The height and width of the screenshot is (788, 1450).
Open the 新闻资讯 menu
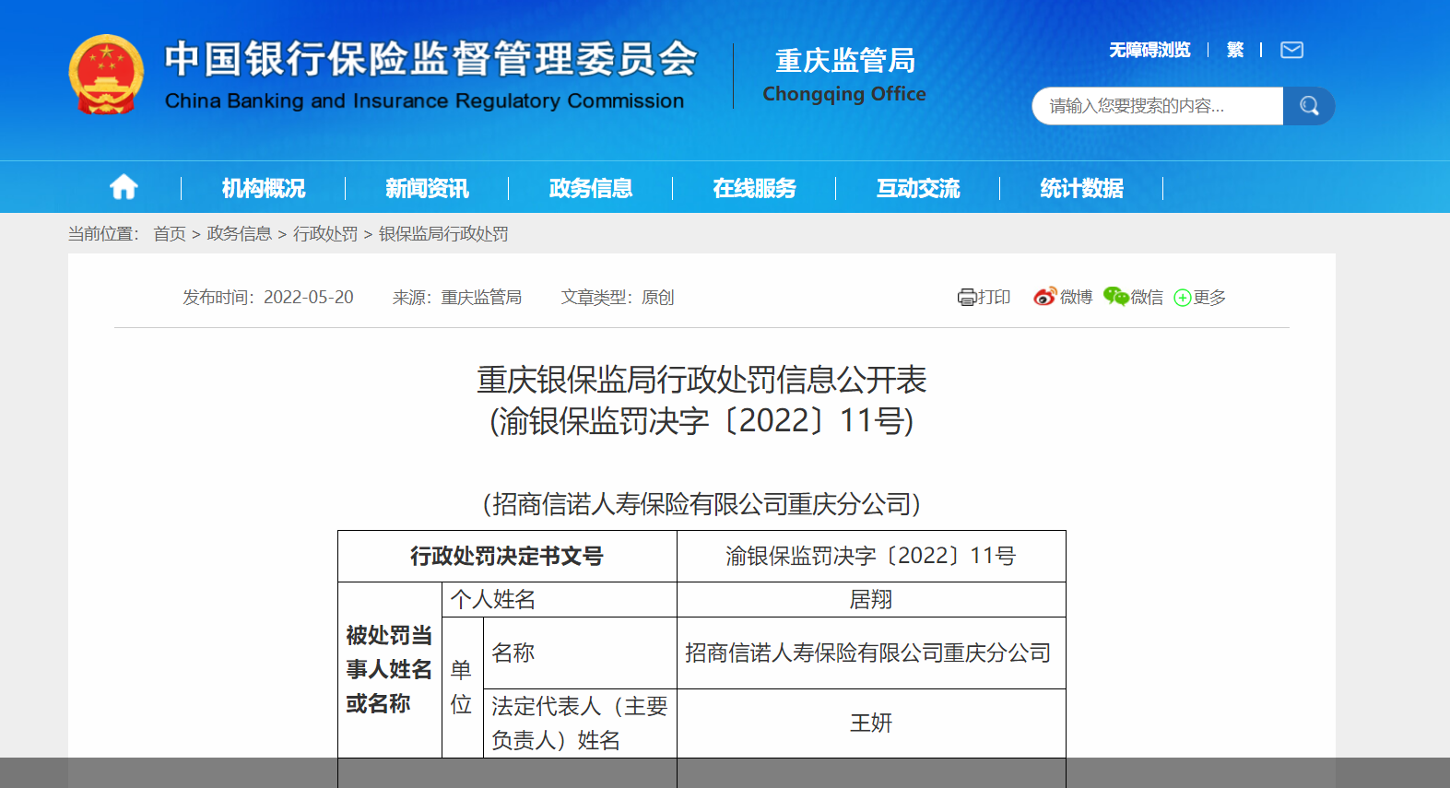(427, 188)
